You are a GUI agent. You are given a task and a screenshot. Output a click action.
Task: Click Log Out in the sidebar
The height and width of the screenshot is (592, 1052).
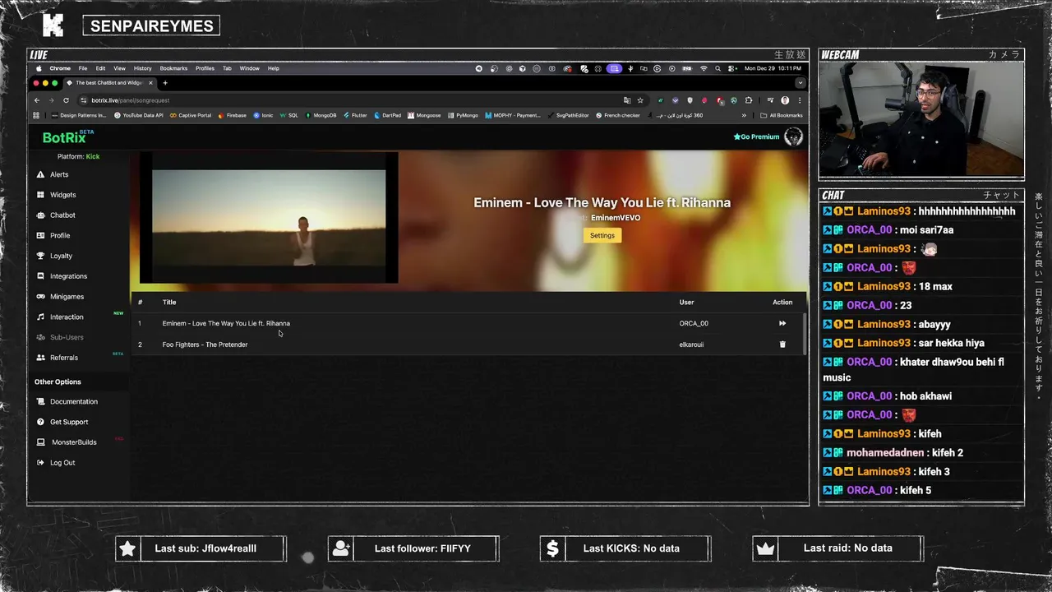(x=62, y=463)
